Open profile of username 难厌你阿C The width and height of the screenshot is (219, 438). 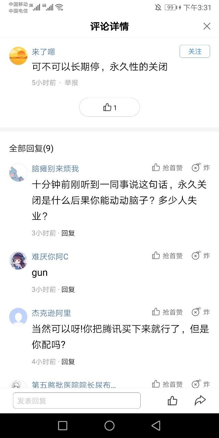[50, 257]
